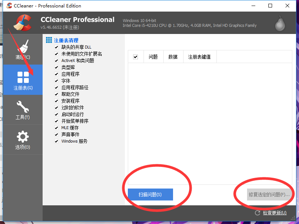Screen dimensions: 299x224
Task: Sort by 问题 column header
Action: coord(153,57)
